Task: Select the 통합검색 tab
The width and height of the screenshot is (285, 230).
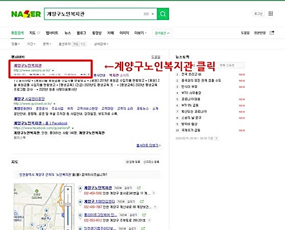Action: 17,33
